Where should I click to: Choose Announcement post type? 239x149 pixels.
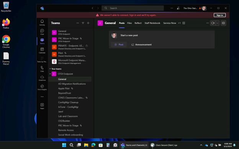pos(141,45)
